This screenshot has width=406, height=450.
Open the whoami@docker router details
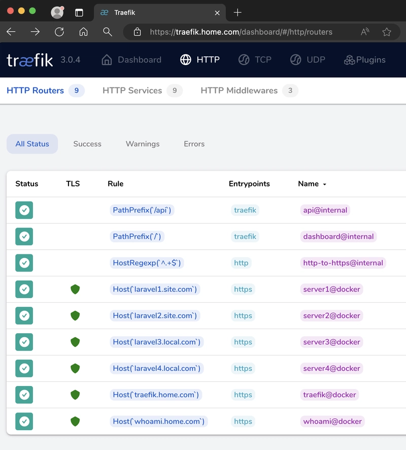click(x=332, y=422)
